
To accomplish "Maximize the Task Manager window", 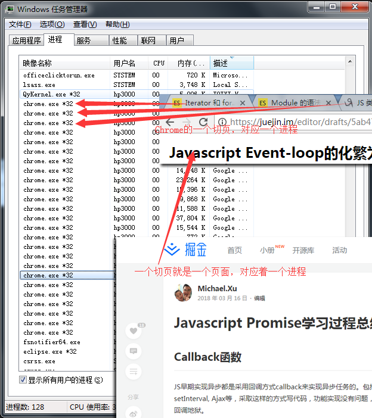I will 333,7.
